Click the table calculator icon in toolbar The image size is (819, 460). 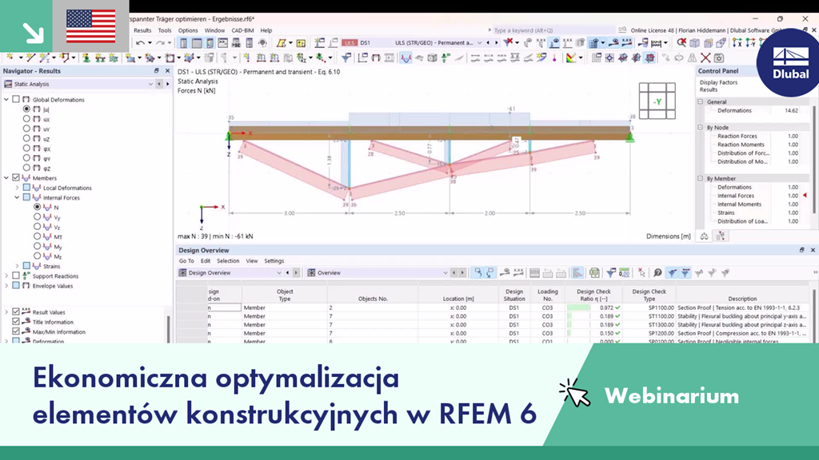pyautogui.click(x=301, y=43)
